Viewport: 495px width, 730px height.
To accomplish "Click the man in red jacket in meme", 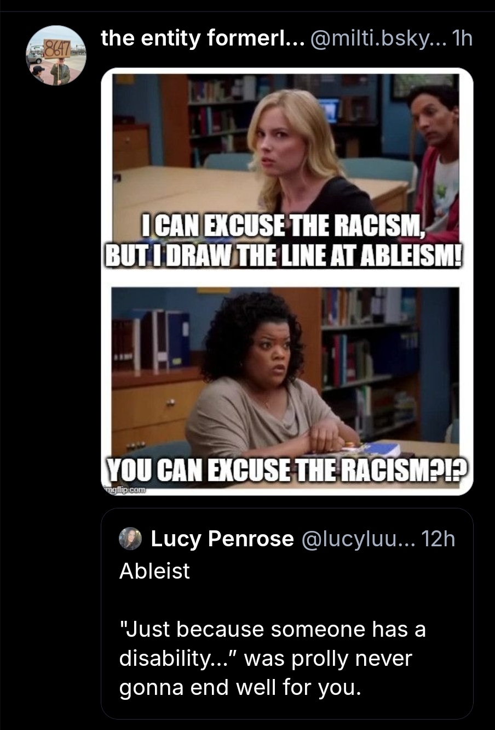I will tap(436, 159).
